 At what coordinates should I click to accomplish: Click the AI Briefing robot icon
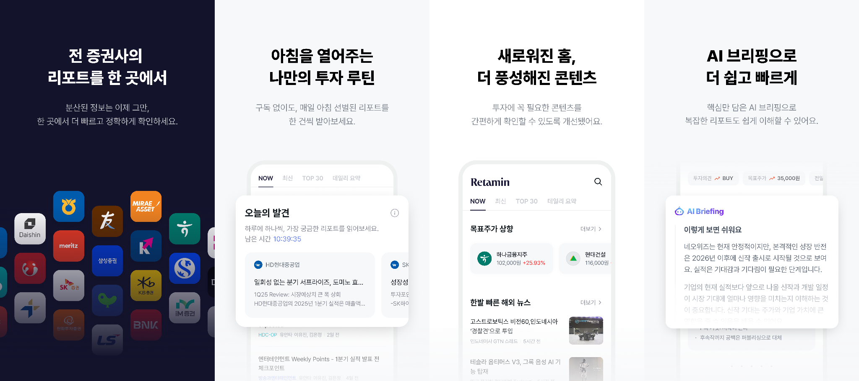(x=679, y=211)
